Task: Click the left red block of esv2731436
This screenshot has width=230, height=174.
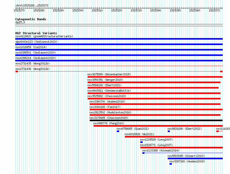Action: 17,71
